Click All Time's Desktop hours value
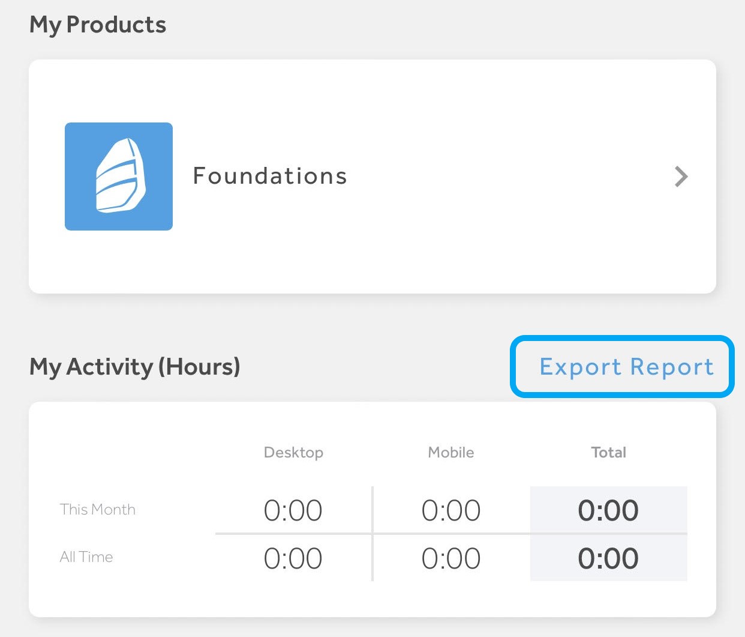 pos(293,558)
